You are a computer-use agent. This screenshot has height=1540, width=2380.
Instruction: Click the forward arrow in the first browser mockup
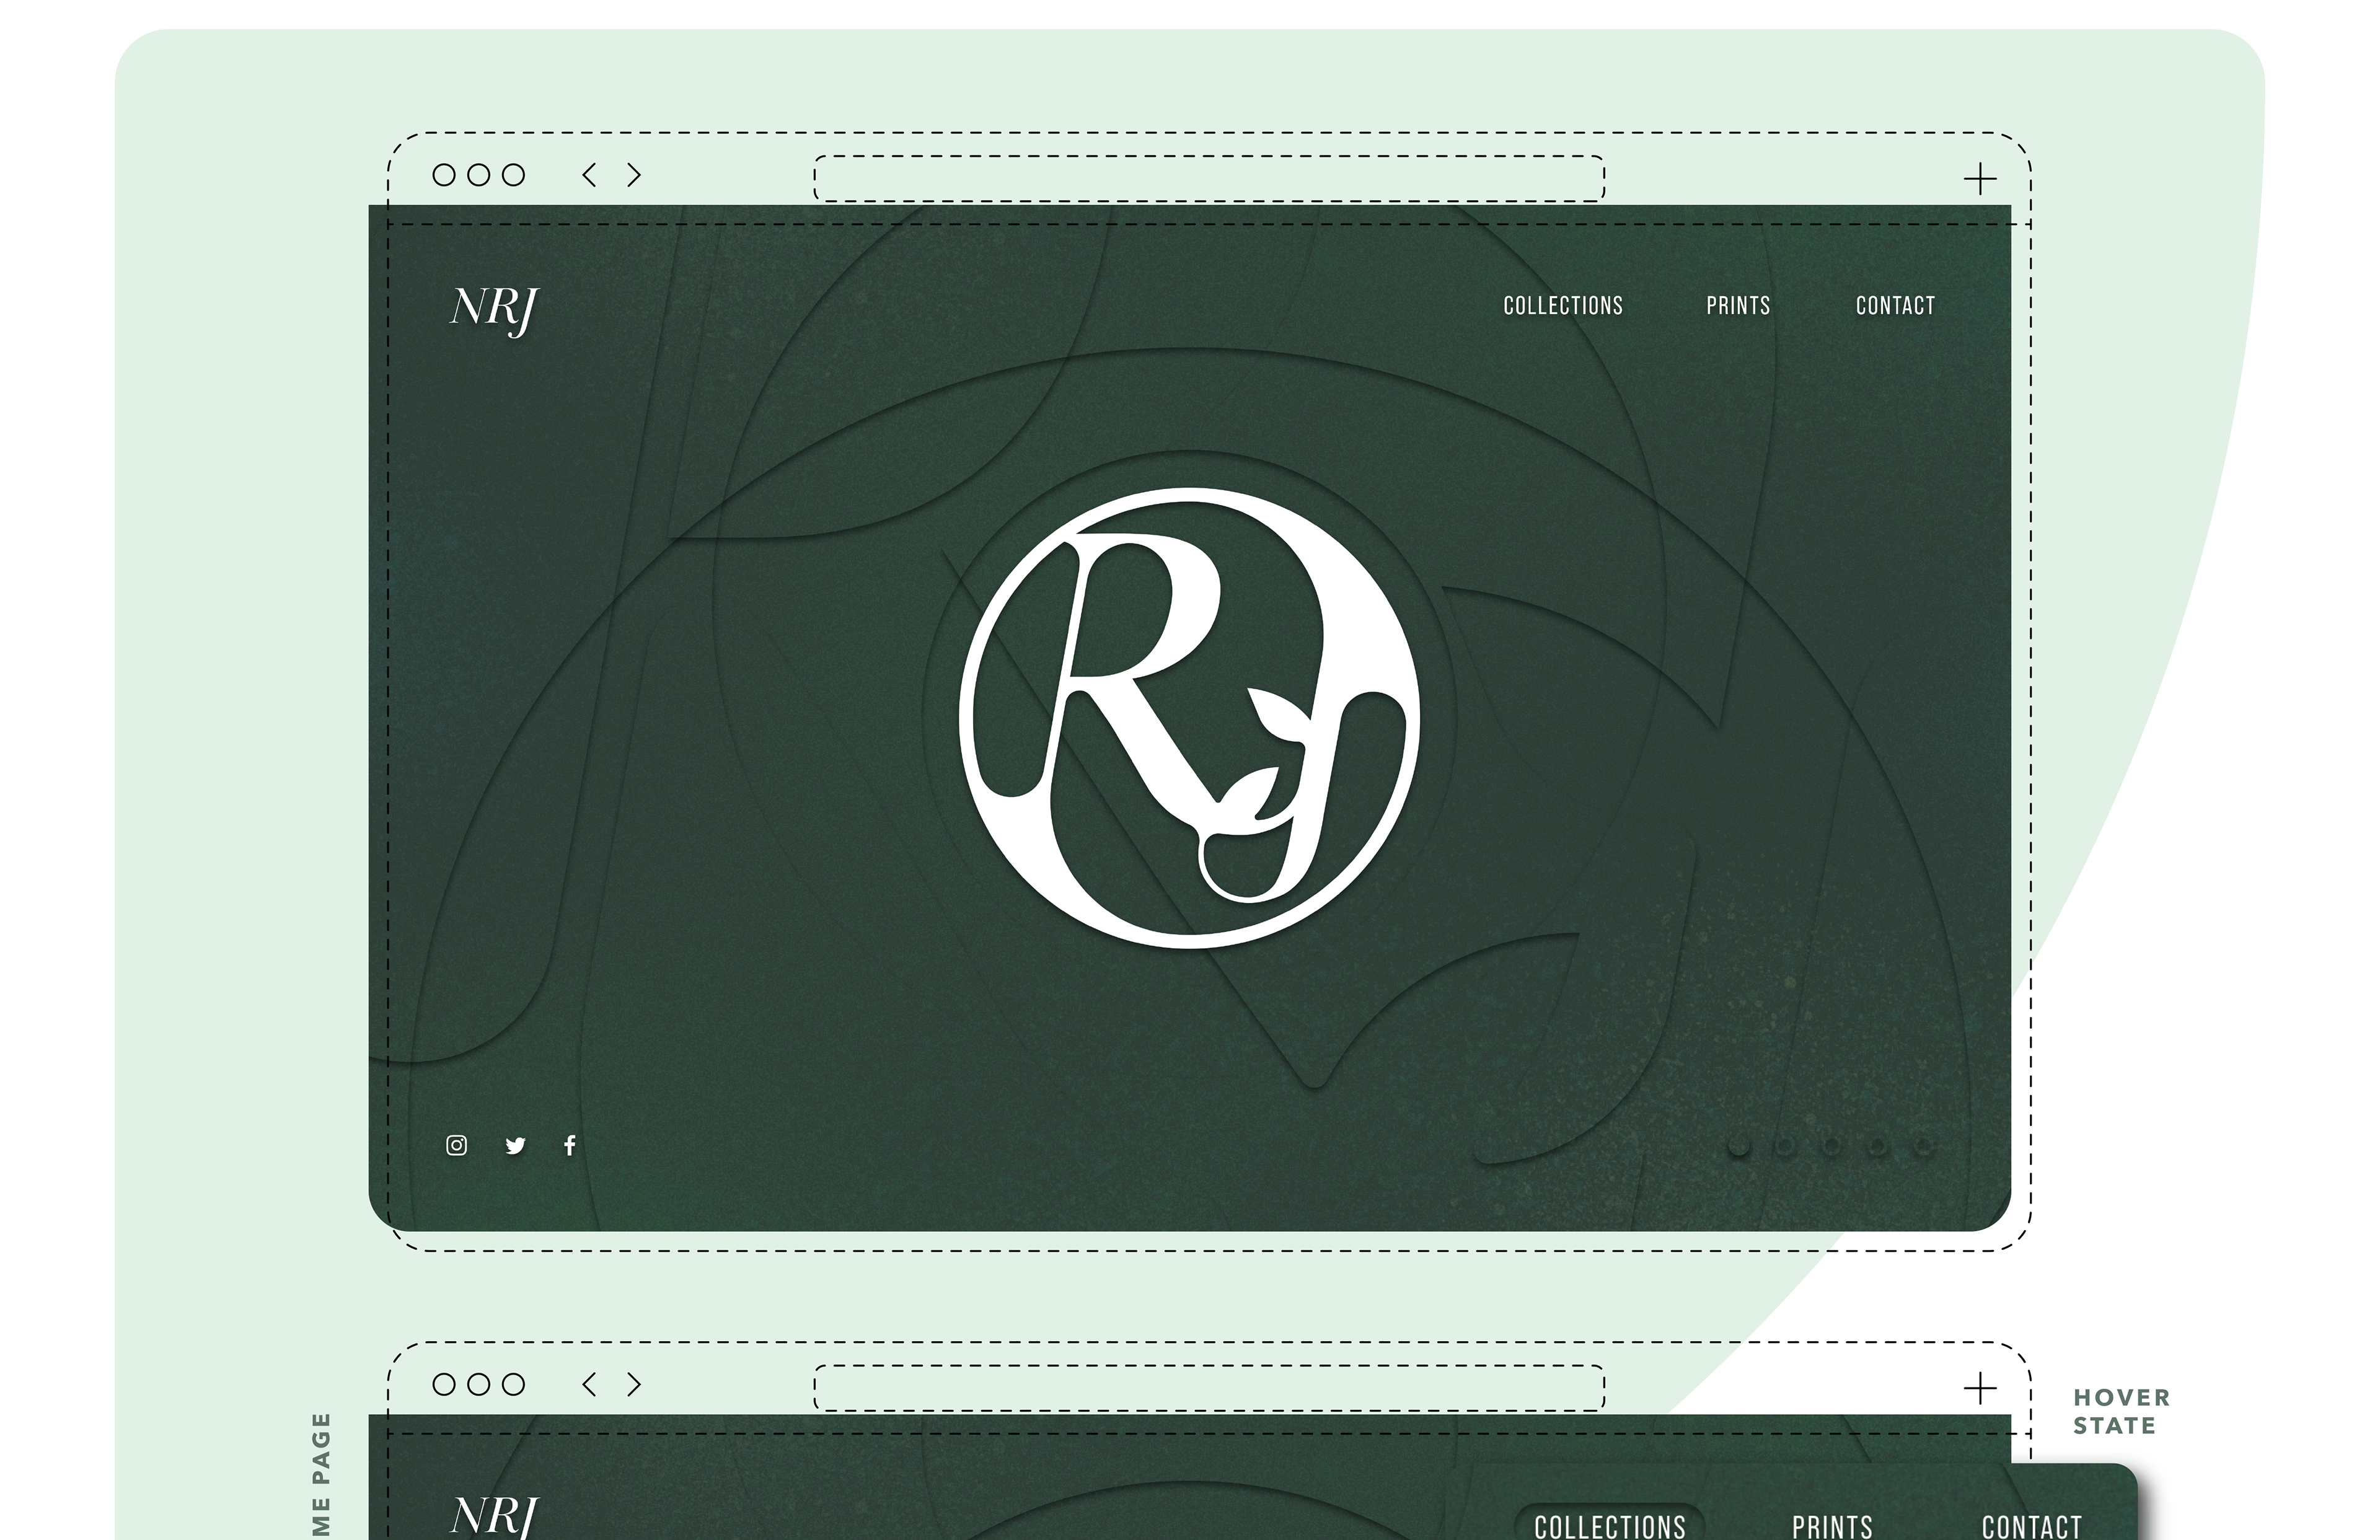634,175
